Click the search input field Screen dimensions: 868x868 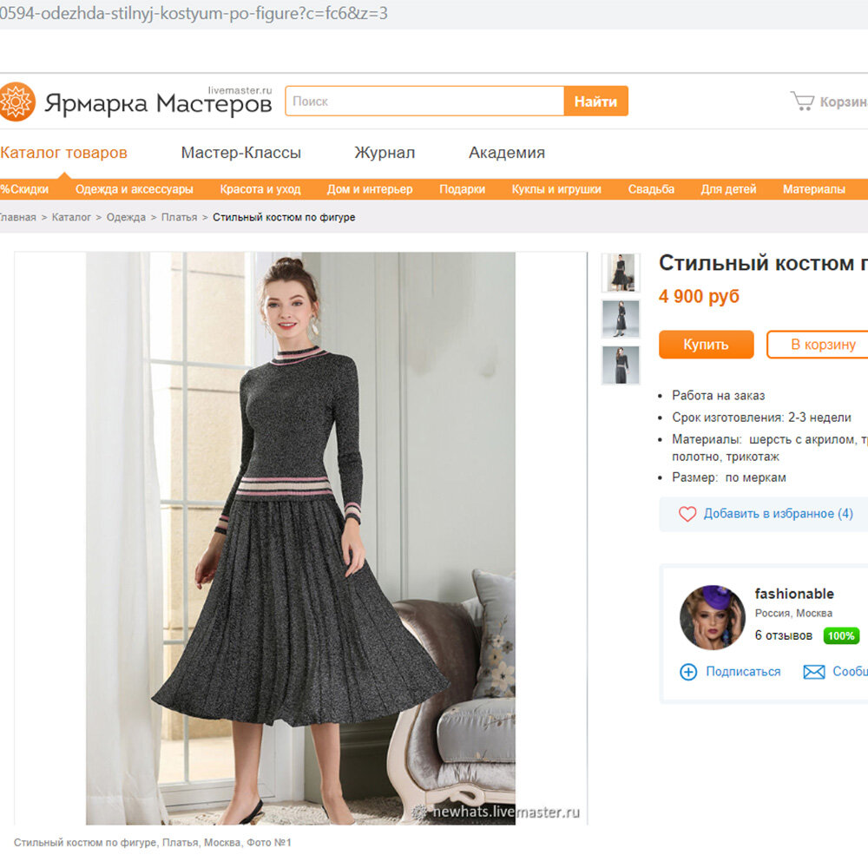(424, 102)
